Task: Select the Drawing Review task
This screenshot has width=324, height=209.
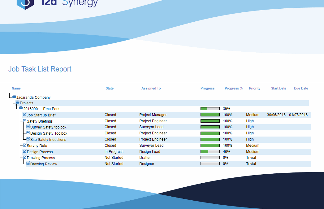Action: tap(44, 164)
